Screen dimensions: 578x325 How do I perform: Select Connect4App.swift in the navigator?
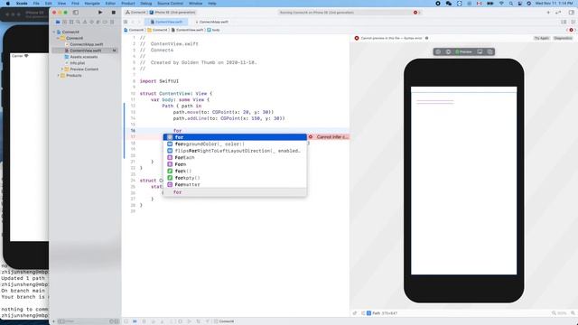point(87,44)
